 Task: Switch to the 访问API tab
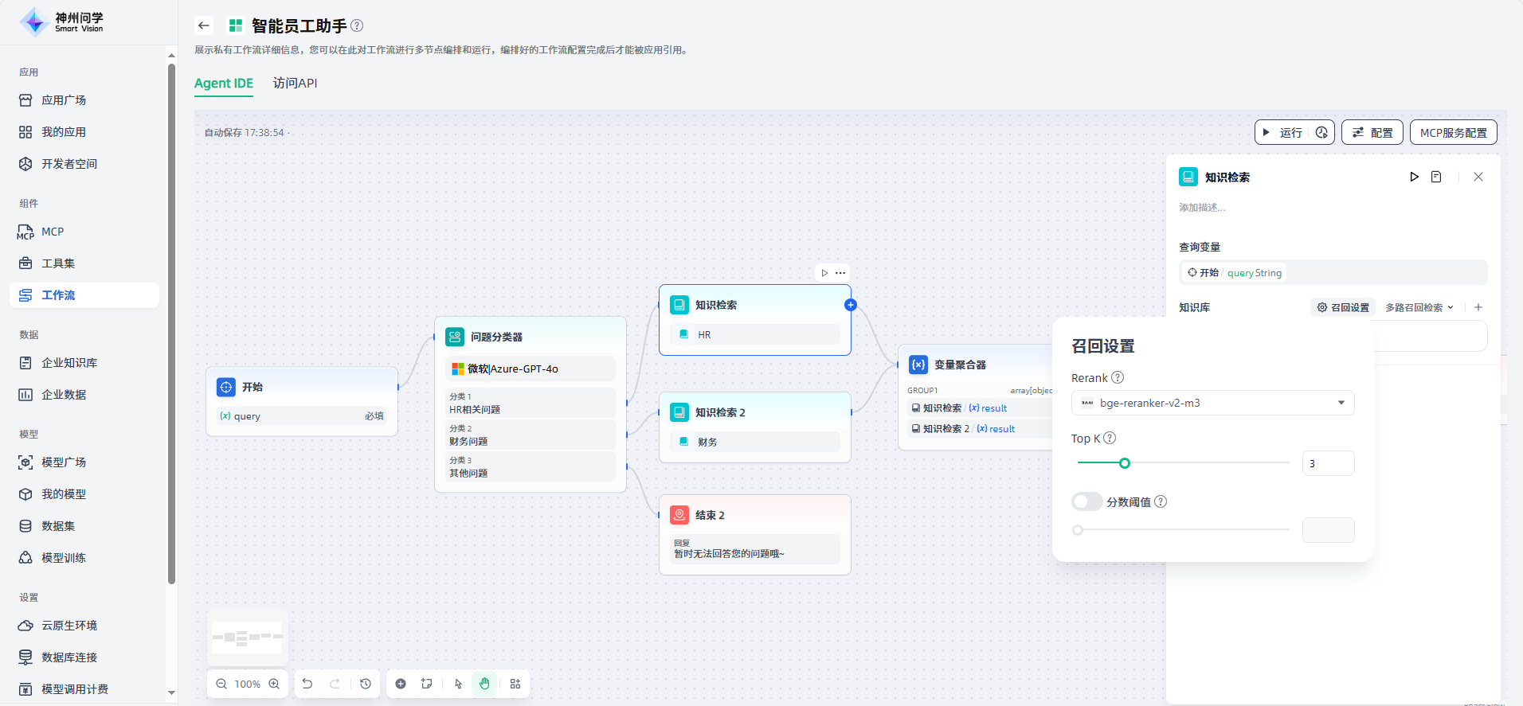click(x=295, y=83)
